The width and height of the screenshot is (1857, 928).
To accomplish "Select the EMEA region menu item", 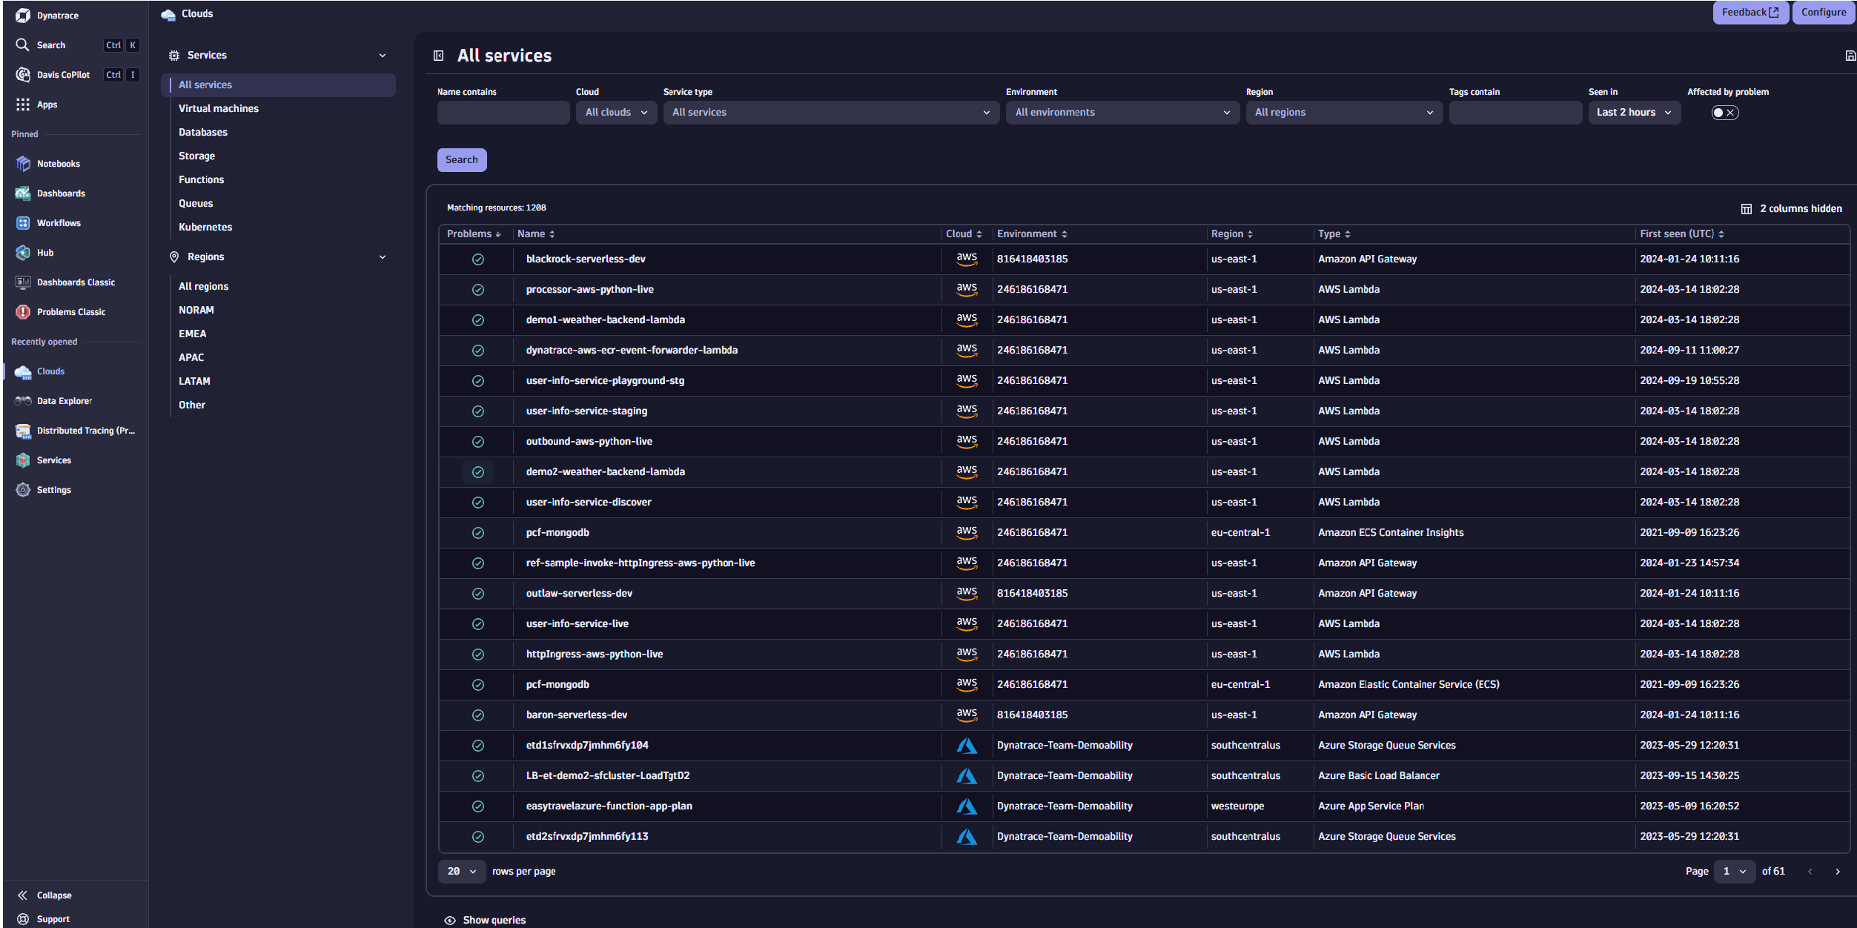I will [x=193, y=334].
